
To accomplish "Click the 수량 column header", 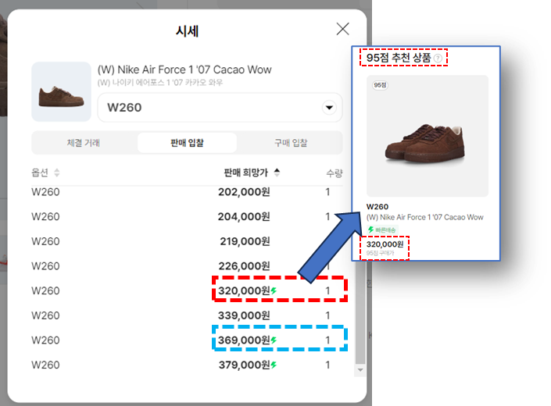I will coord(334,173).
